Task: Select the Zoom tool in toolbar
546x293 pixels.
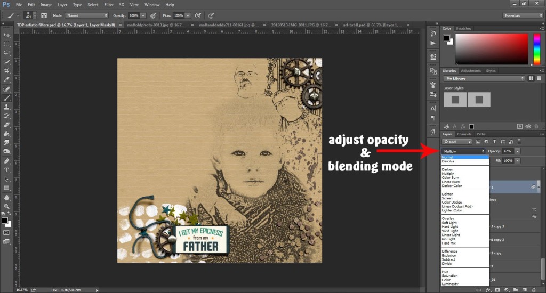Action: [x=6, y=206]
